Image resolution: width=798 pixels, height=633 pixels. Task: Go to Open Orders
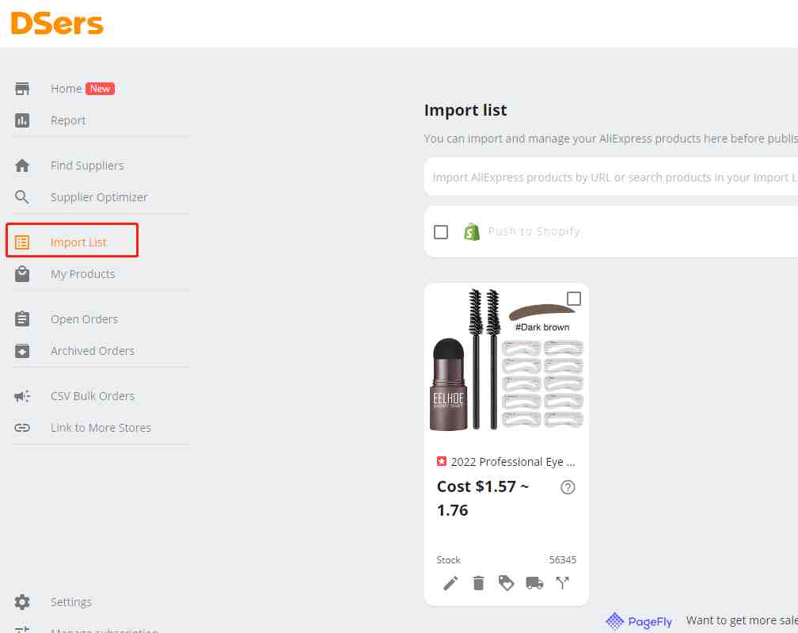click(84, 319)
